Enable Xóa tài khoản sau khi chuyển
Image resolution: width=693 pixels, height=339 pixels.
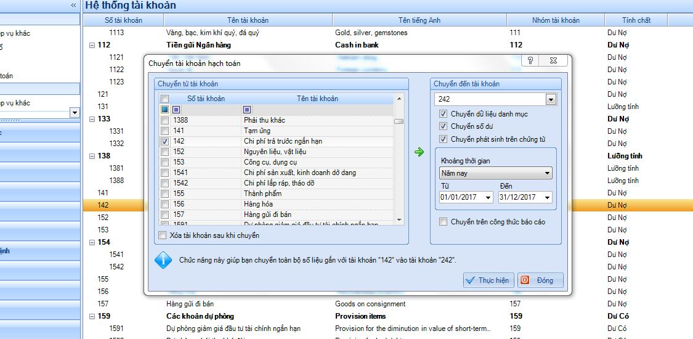pyautogui.click(x=162, y=235)
